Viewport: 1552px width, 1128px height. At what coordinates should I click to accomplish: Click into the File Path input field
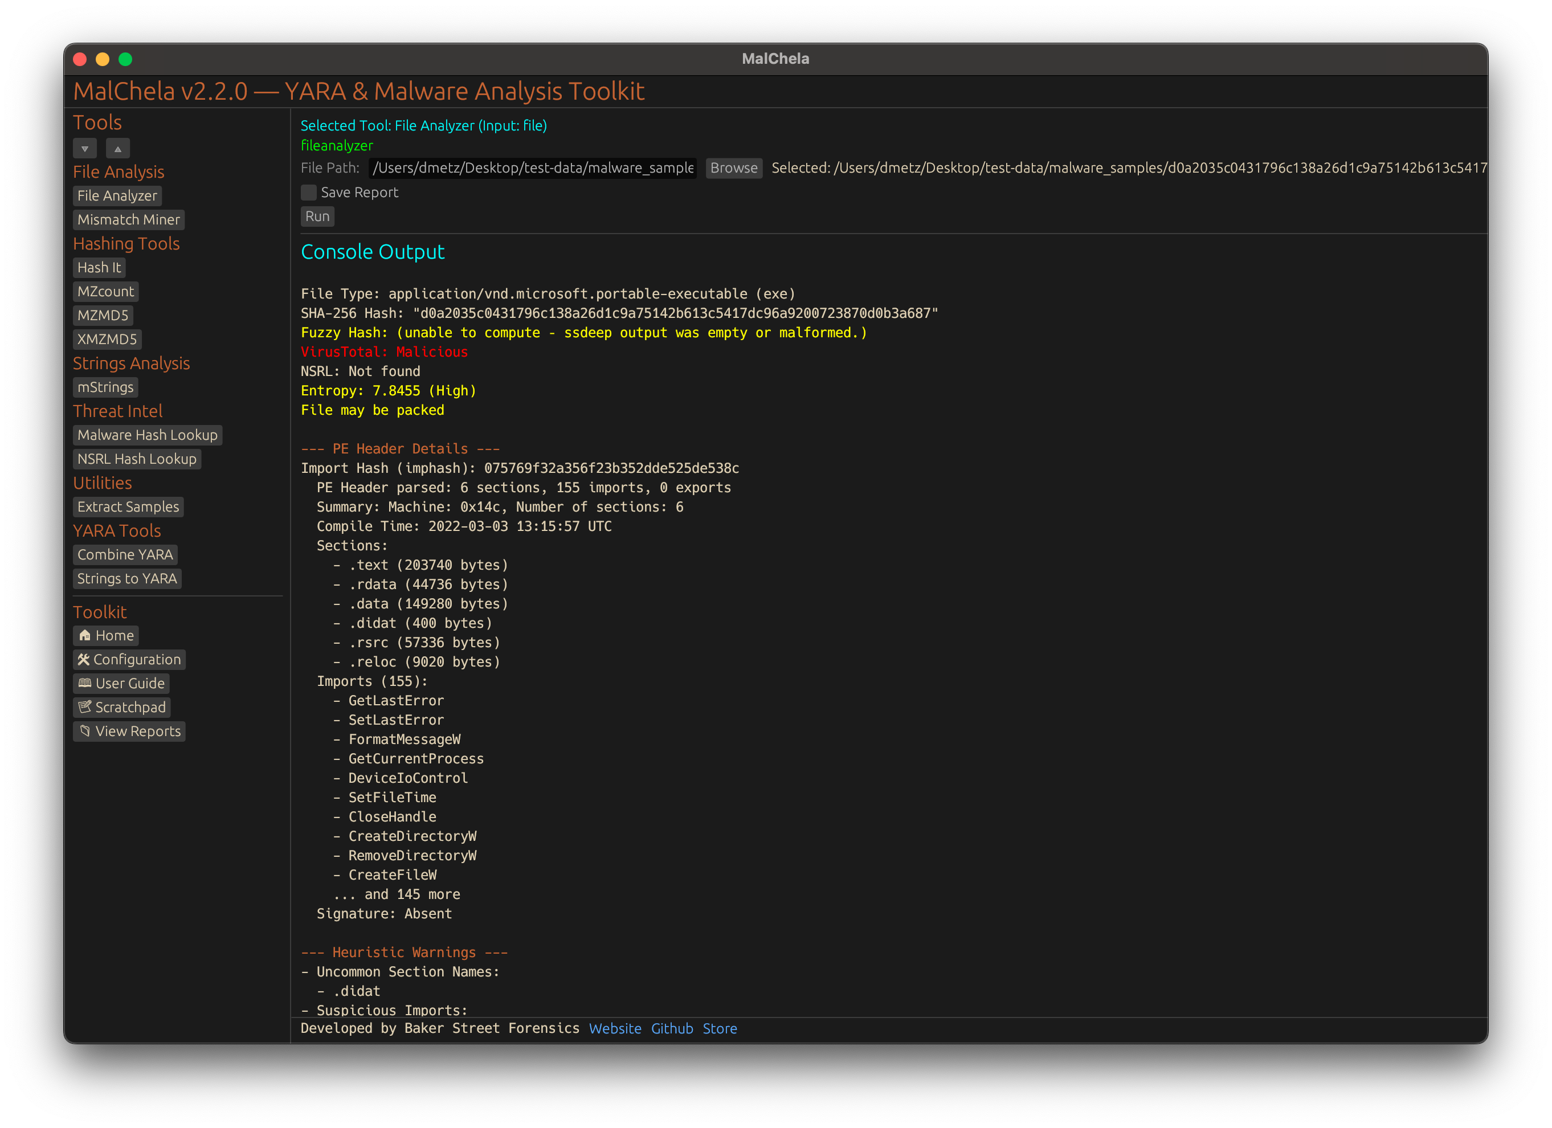point(532,168)
